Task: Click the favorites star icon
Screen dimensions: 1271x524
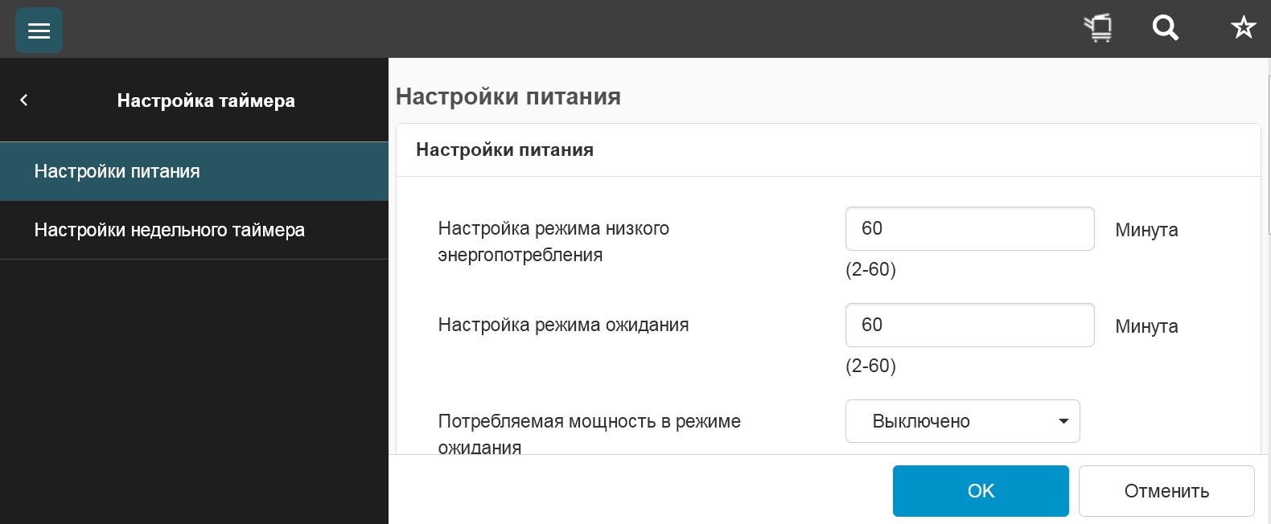Action: point(1243,28)
